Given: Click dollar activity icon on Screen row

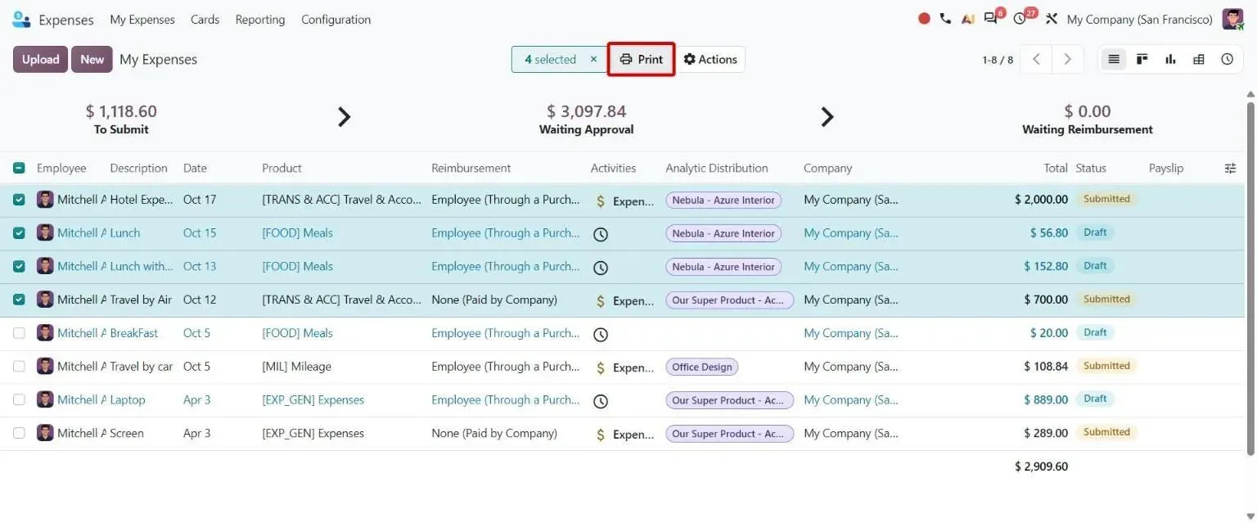Looking at the screenshot, I should point(601,435).
